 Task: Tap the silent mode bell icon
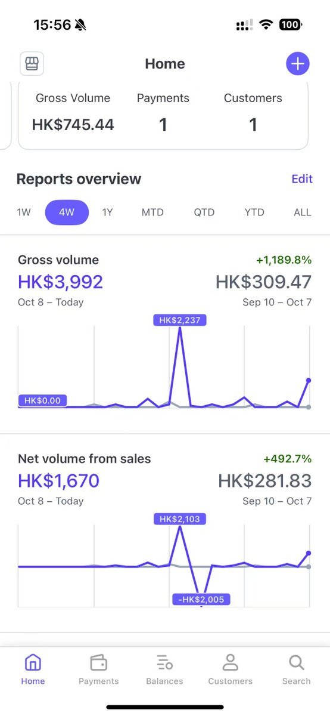pos(80,25)
